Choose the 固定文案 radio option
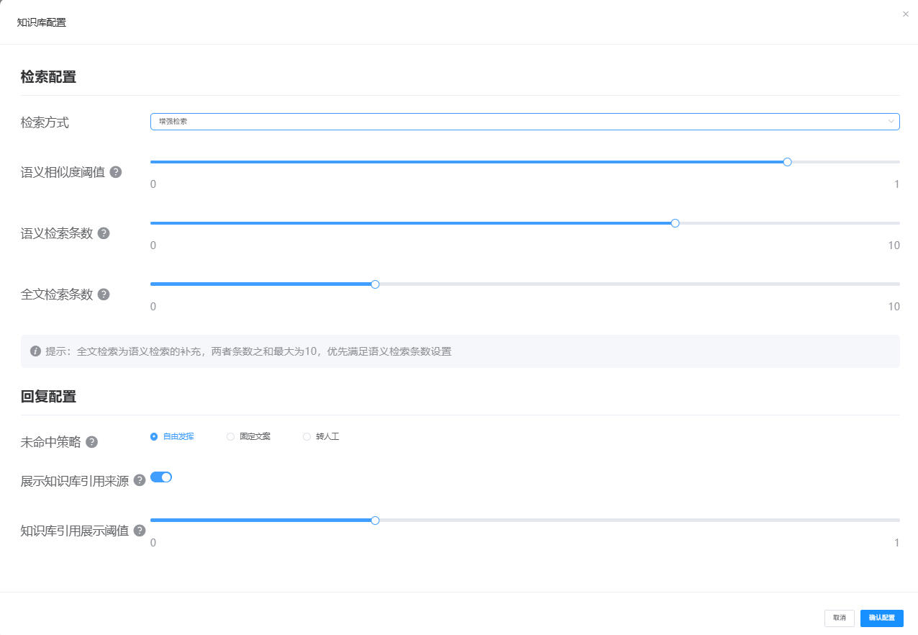Screen dimensions: 918x635 [x=230, y=436]
